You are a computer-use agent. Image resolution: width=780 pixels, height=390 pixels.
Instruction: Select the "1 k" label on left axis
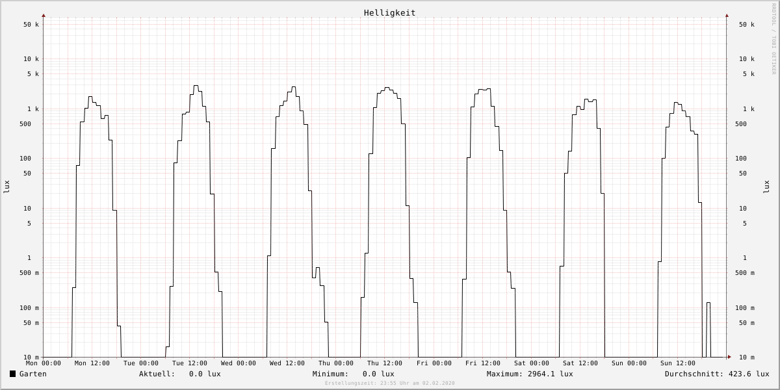33,109
